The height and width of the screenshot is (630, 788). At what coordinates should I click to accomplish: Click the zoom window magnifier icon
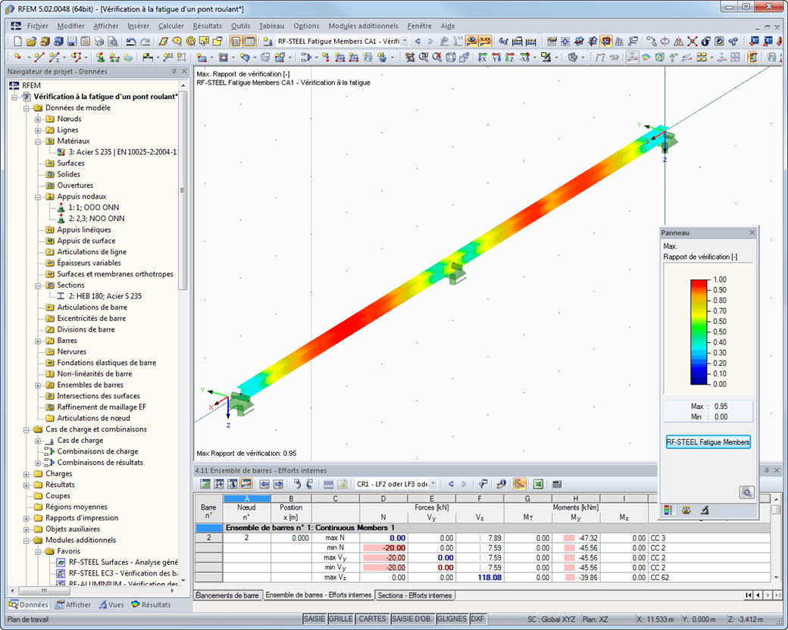(x=424, y=58)
